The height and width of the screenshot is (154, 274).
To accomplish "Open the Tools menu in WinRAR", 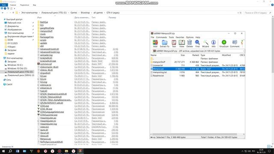I will point(171,37).
